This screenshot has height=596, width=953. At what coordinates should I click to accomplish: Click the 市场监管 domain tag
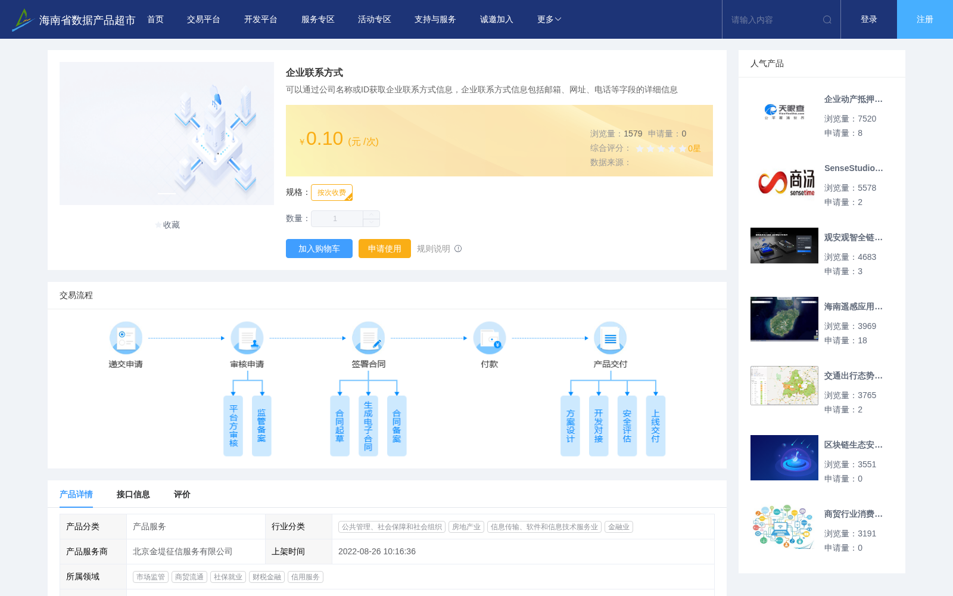pyautogui.click(x=151, y=577)
